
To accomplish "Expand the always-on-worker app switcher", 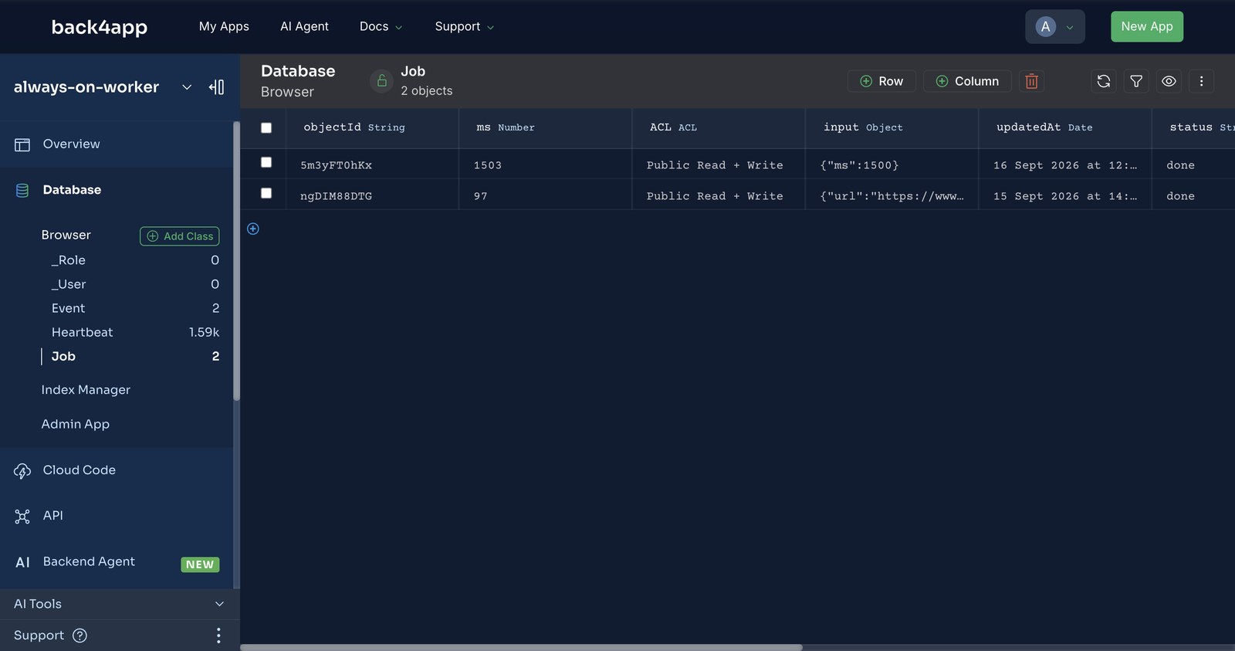I will point(187,87).
